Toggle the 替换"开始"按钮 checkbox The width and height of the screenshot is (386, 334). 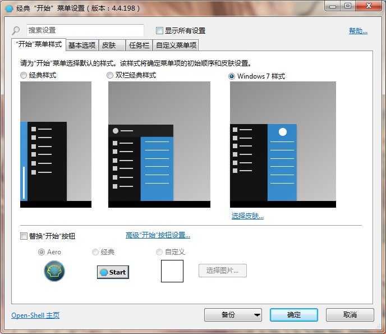tap(24, 236)
